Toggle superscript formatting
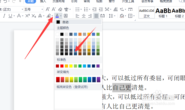This screenshot has width=185, height=110. (x=28, y=16)
